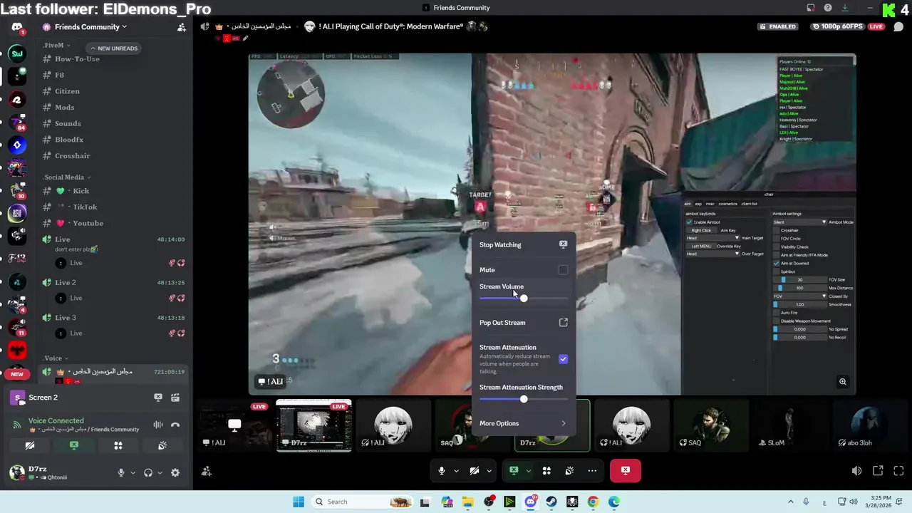
Task: Open Activities in the bottom call bar
Action: (546, 471)
